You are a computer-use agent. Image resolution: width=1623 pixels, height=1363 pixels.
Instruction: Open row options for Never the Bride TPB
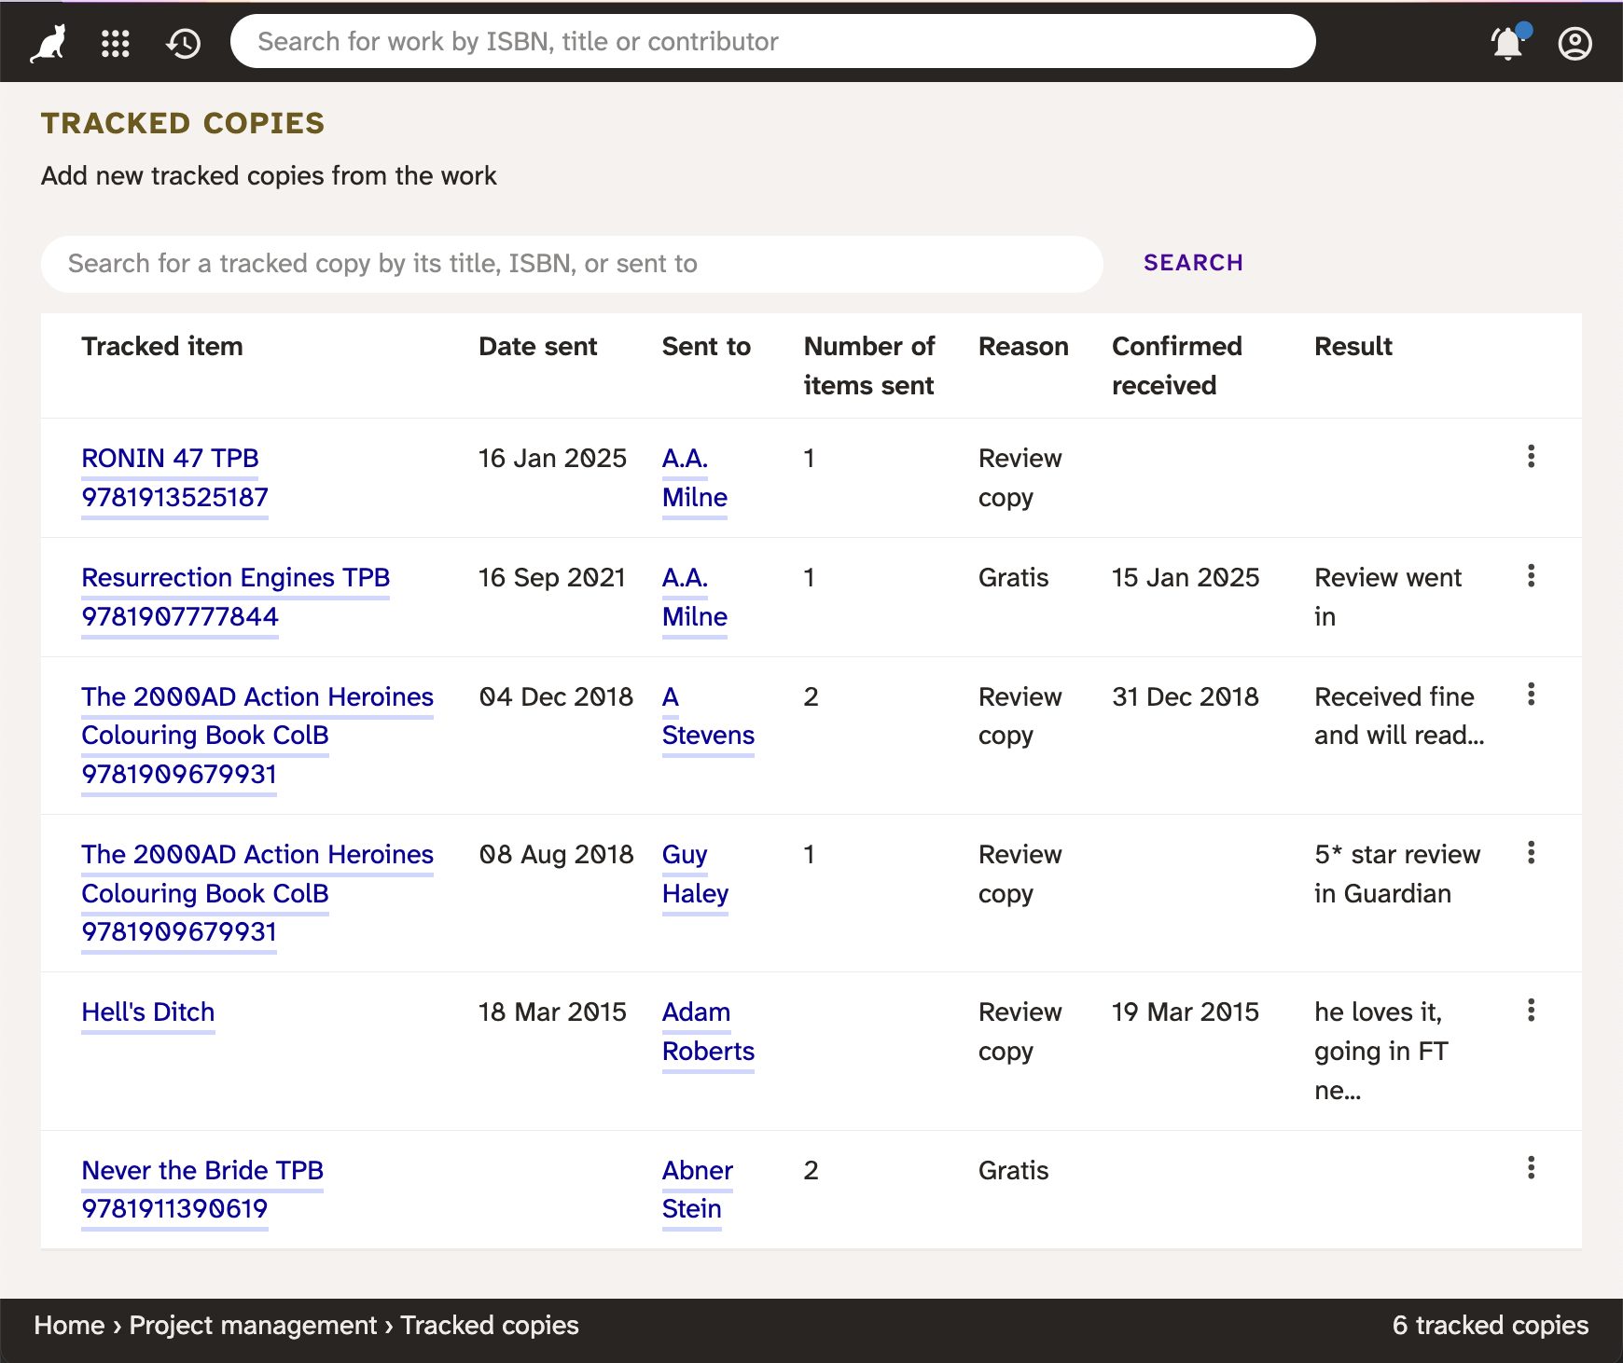1531,1167
